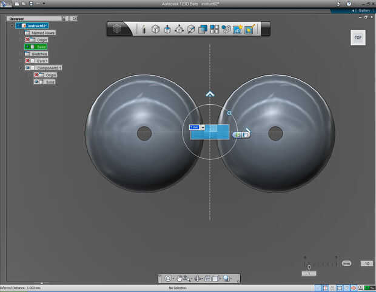Click the visual style box icon
This screenshot has height=292, width=376.
pyautogui.click(x=215, y=278)
